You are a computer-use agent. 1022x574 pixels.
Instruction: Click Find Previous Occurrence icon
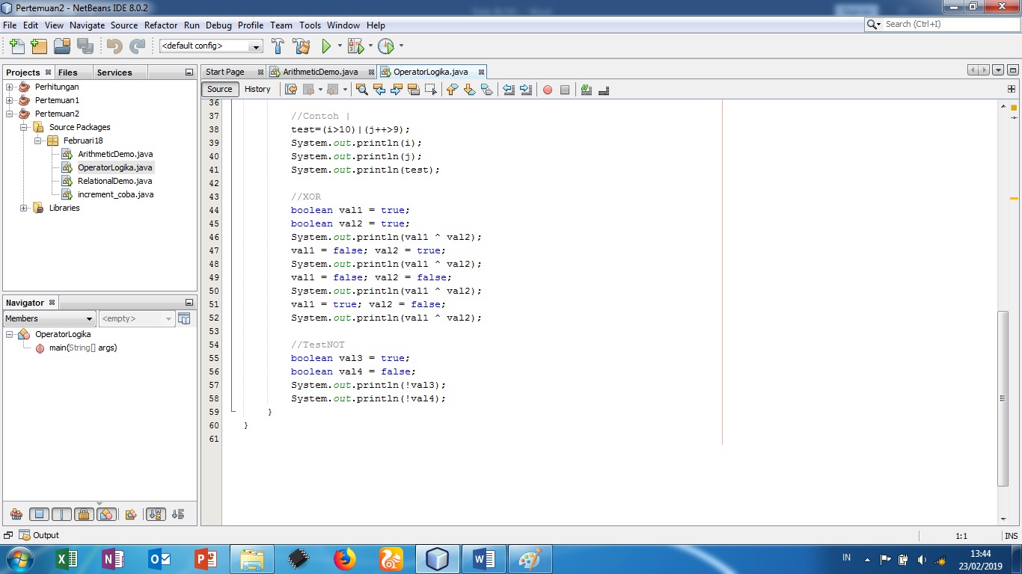(379, 90)
